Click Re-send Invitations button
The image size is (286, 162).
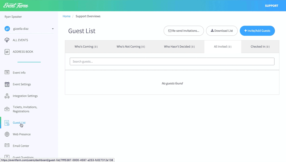(184, 31)
